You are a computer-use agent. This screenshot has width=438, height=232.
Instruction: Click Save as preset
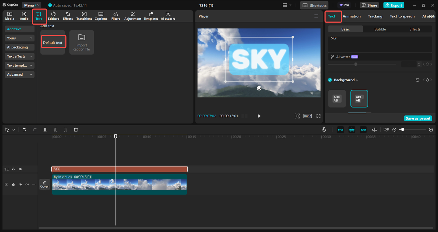pyautogui.click(x=418, y=118)
